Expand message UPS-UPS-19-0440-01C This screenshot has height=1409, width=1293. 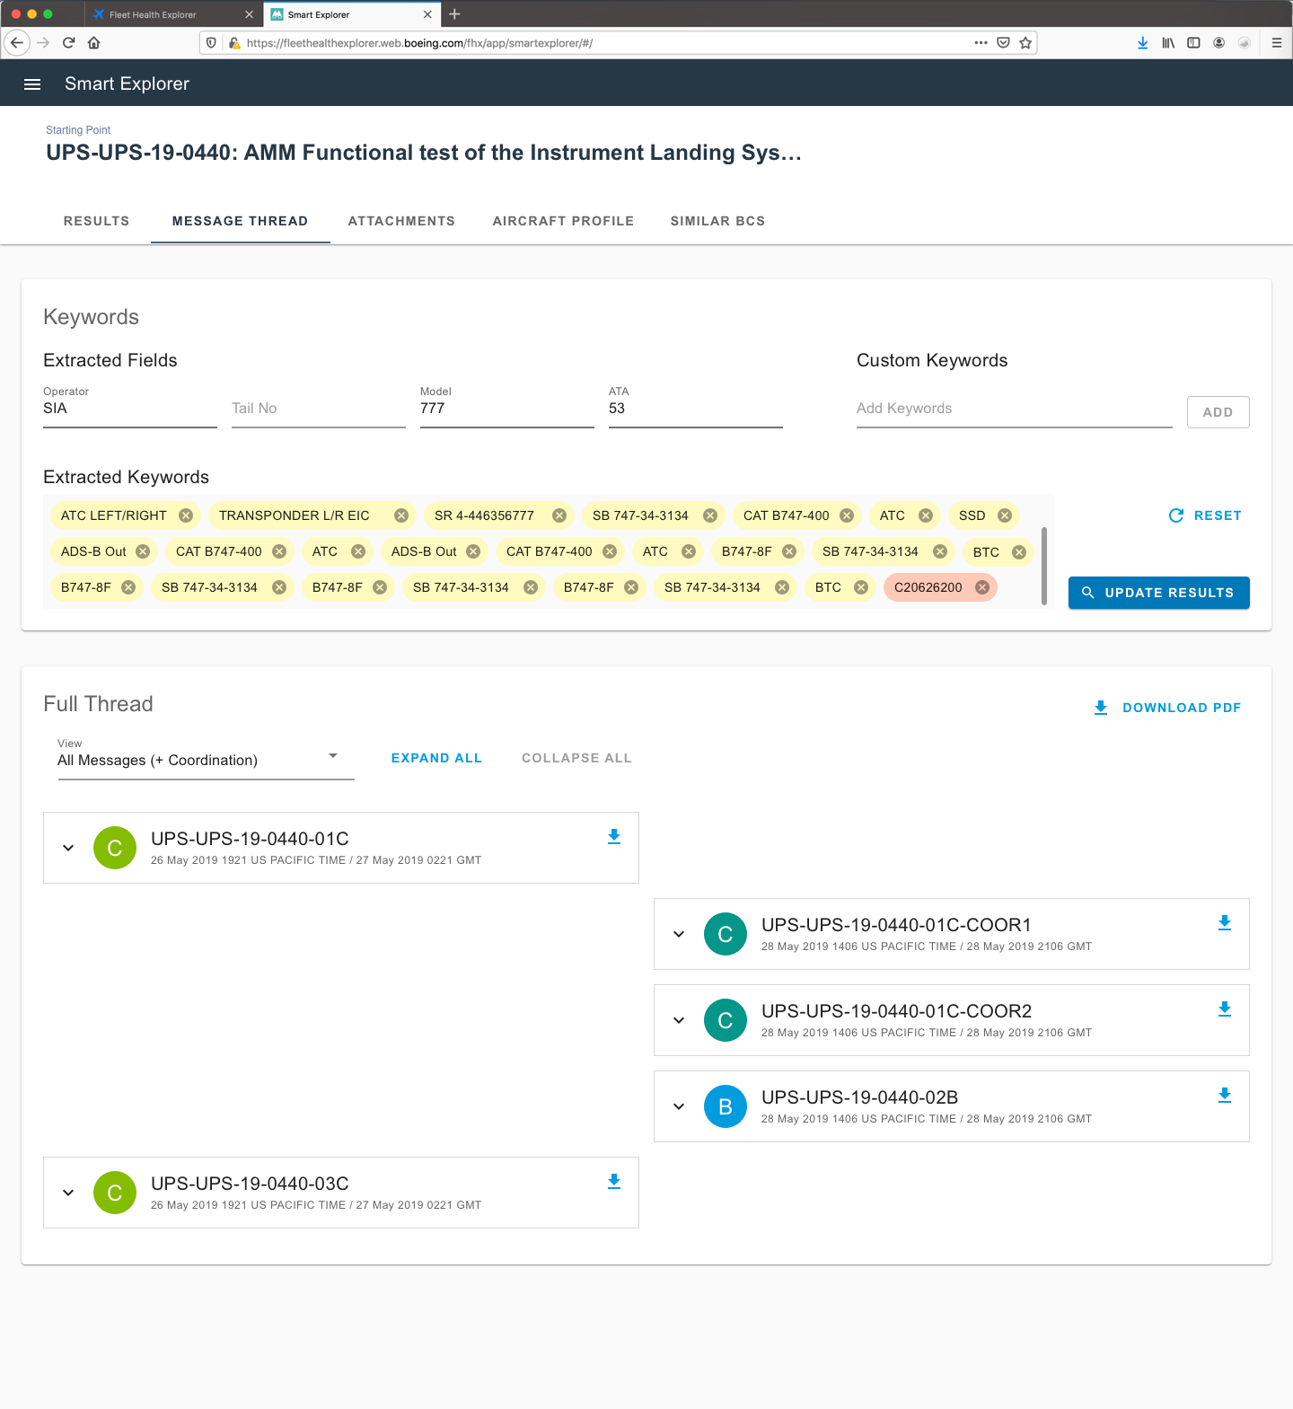pos(68,848)
